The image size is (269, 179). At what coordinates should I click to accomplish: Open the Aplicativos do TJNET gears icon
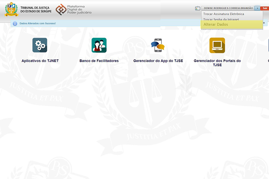click(x=40, y=45)
